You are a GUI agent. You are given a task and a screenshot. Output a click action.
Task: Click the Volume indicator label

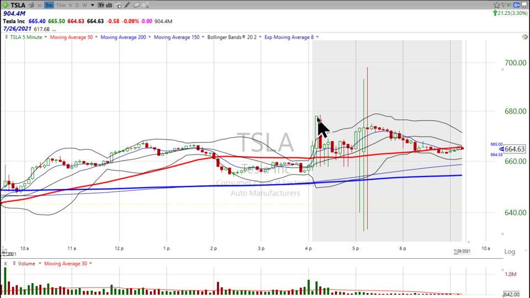point(26,264)
